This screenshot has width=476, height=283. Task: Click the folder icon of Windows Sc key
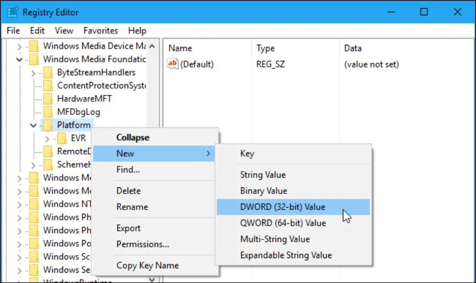coord(34,257)
